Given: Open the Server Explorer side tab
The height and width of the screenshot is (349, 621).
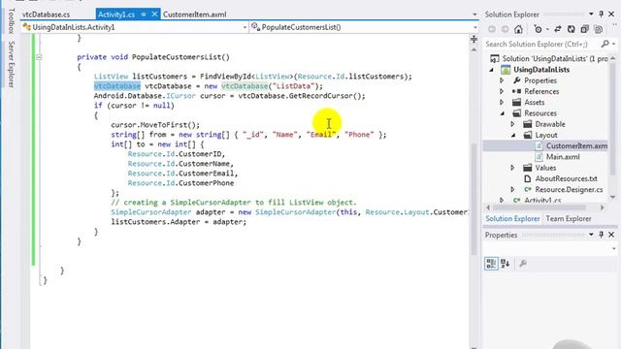Looking at the screenshot, I should click(x=11, y=64).
